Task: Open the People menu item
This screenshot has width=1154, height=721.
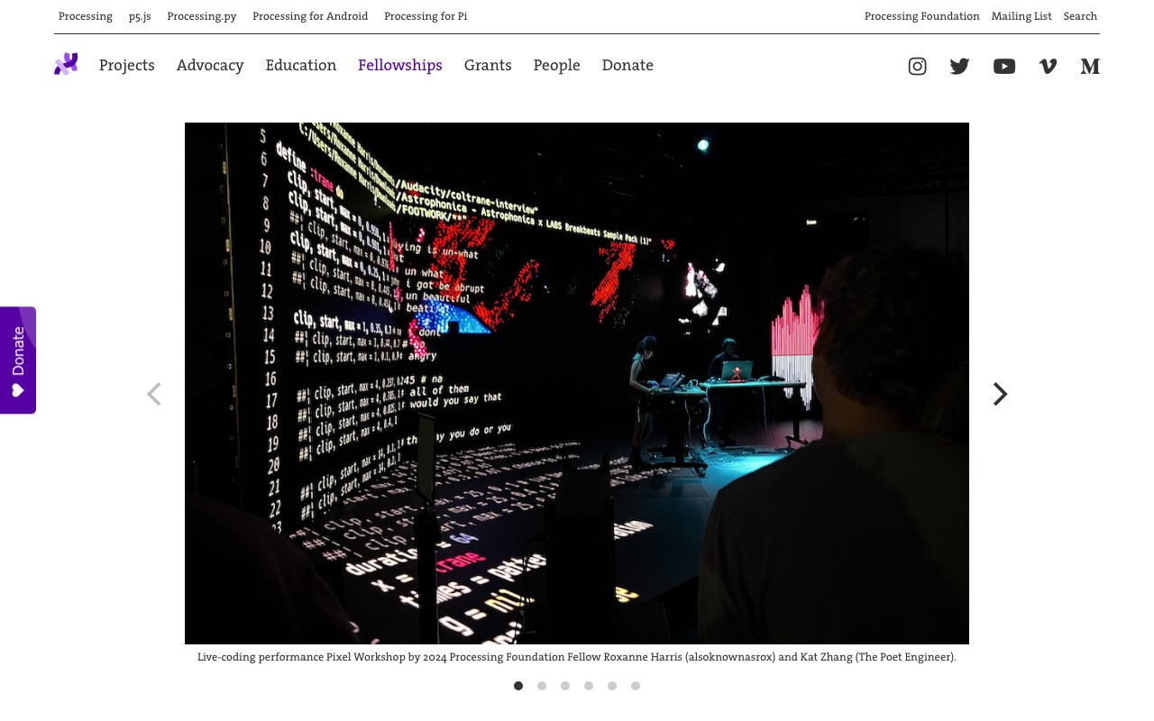Action: click(556, 65)
